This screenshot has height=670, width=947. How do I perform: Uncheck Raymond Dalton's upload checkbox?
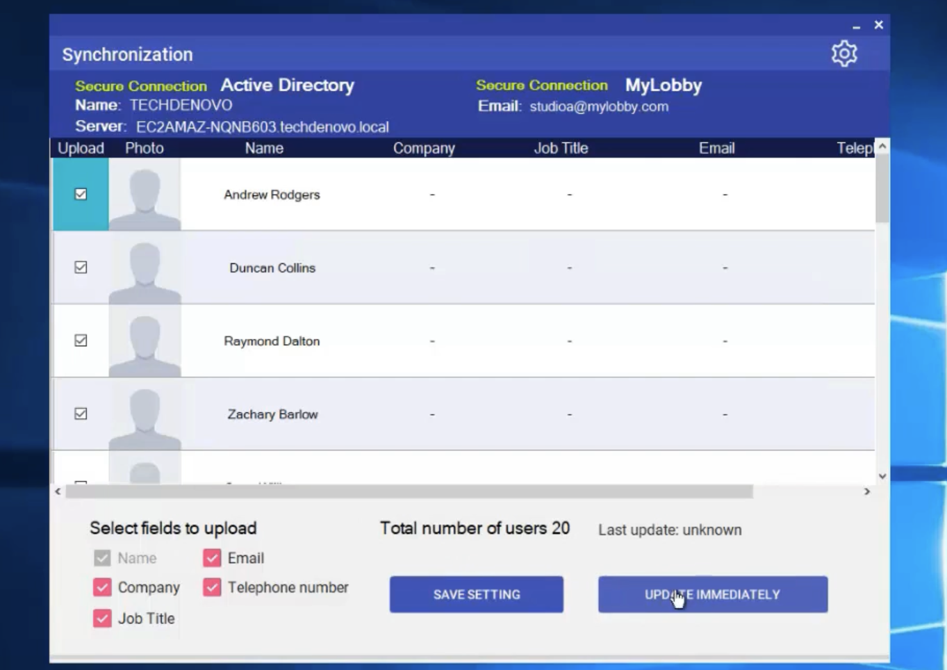click(80, 341)
